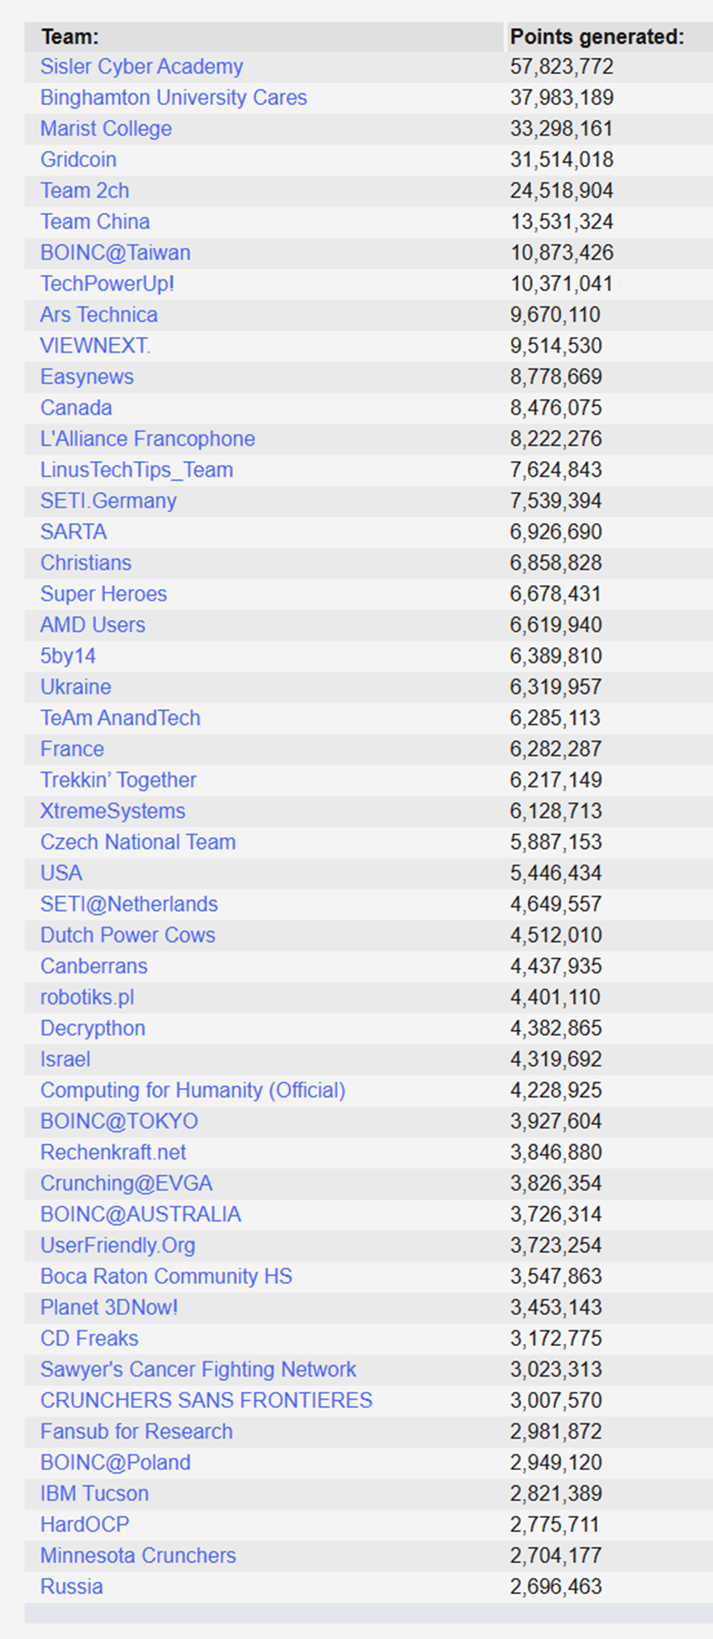This screenshot has width=713, height=1639.
Task: Click the Czech National Team link
Action: pos(138,842)
